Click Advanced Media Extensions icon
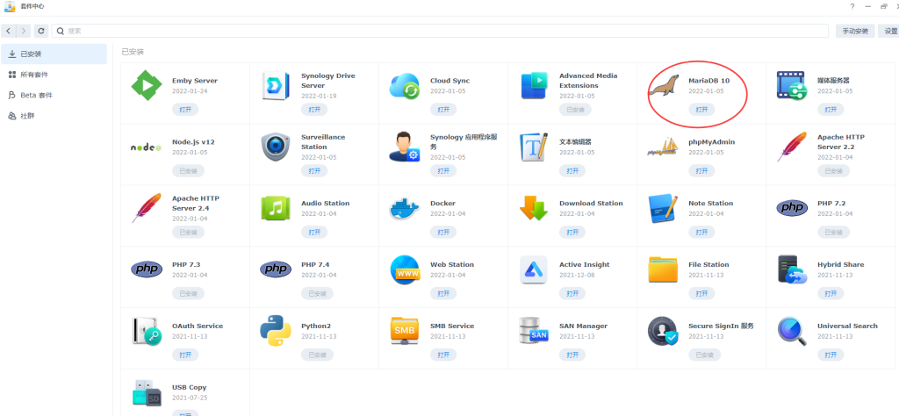The height and width of the screenshot is (416, 899). coord(535,86)
